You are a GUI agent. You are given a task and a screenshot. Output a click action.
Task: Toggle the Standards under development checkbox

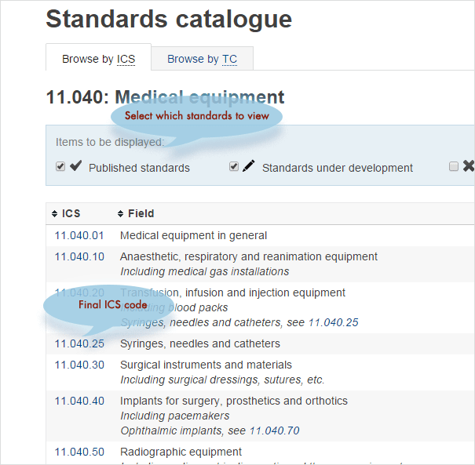[x=234, y=167]
